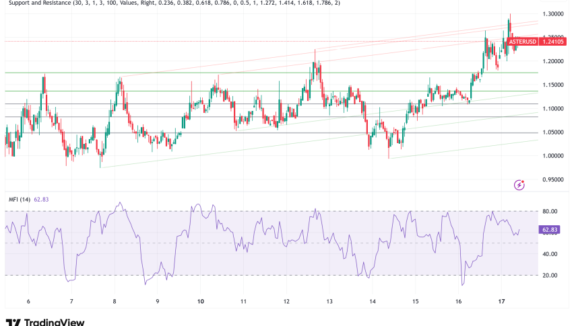This screenshot has width=574, height=326.
Task: Select date 8 on the time axis
Action: click(115, 302)
